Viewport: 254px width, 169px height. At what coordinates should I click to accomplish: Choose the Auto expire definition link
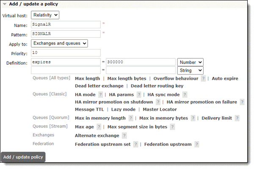pyautogui.click(x=225, y=79)
